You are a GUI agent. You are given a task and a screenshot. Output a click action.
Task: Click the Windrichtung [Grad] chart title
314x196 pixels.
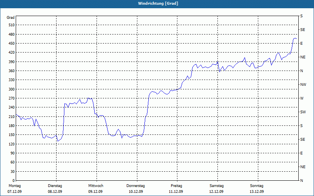[x=158, y=4]
